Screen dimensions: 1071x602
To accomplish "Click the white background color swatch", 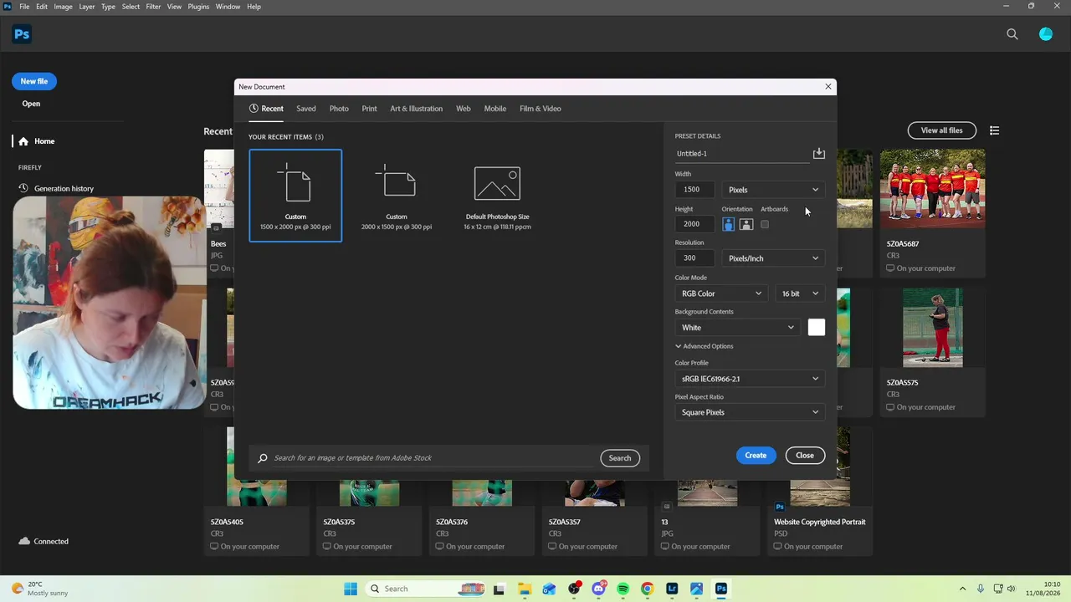I will pos(817,328).
